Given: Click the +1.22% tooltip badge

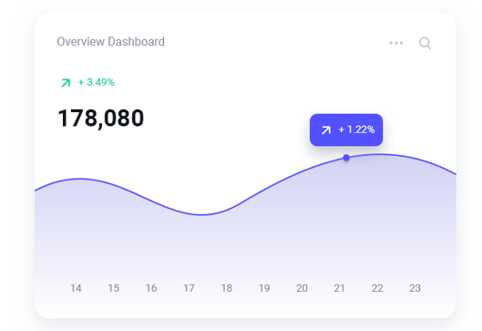Looking at the screenshot, I should click(346, 129).
